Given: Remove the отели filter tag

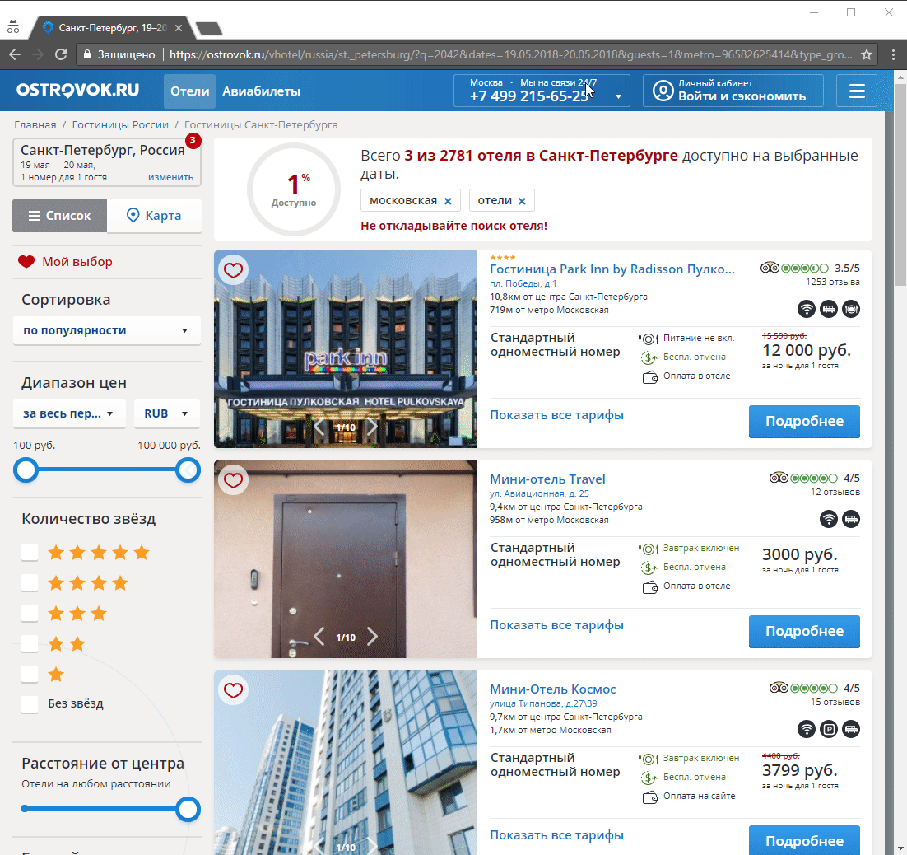Looking at the screenshot, I should [x=522, y=202].
